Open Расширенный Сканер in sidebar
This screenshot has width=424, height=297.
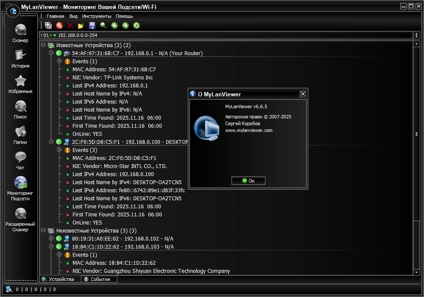pyautogui.click(x=20, y=220)
